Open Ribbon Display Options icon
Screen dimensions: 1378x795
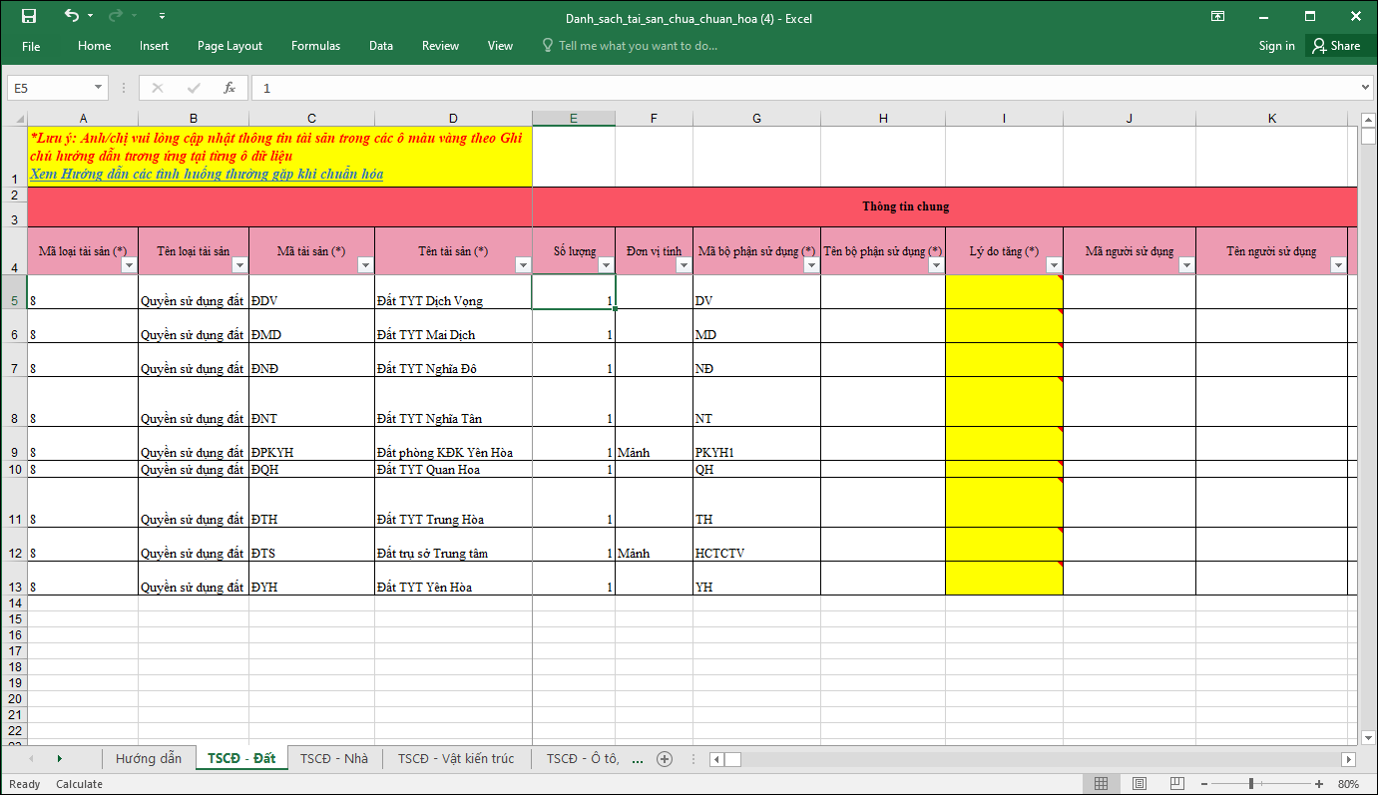tap(1217, 16)
